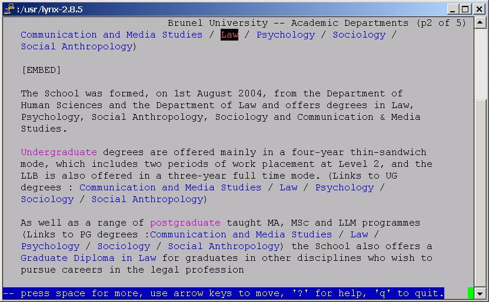This screenshot has width=489, height=302.
Task: Open Sociology link in the top row
Action: coord(359,35)
